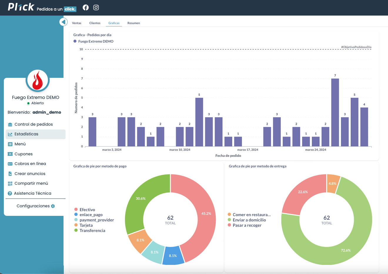Click the Asistencia Técnica question icon

[x=10, y=194]
